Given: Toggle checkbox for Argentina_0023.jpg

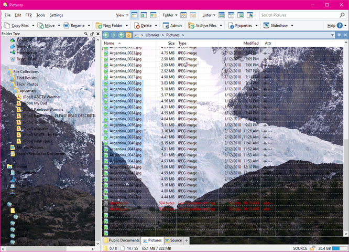Looking at the screenshot, I should (106, 53).
